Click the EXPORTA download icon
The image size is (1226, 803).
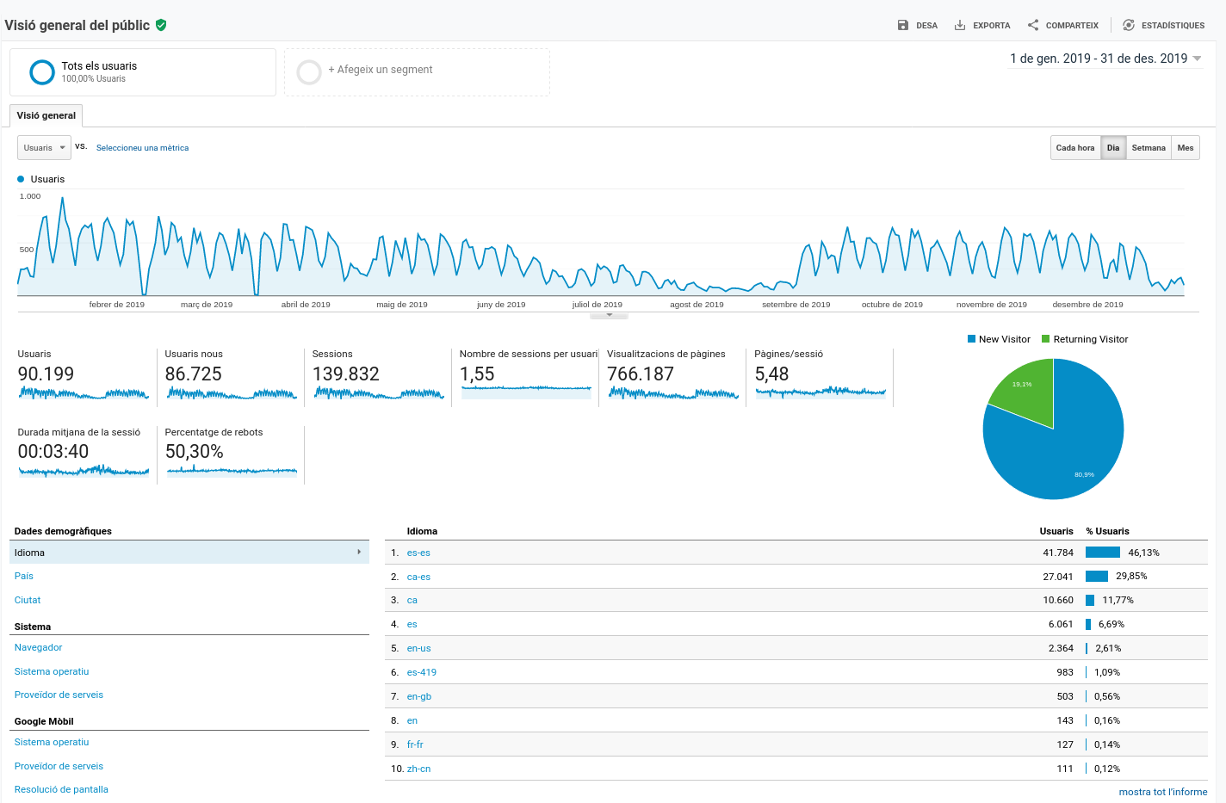pyautogui.click(x=960, y=26)
